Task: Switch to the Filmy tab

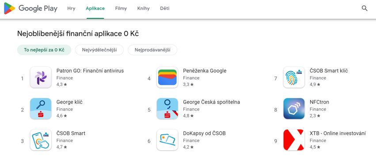Action: pyautogui.click(x=121, y=9)
